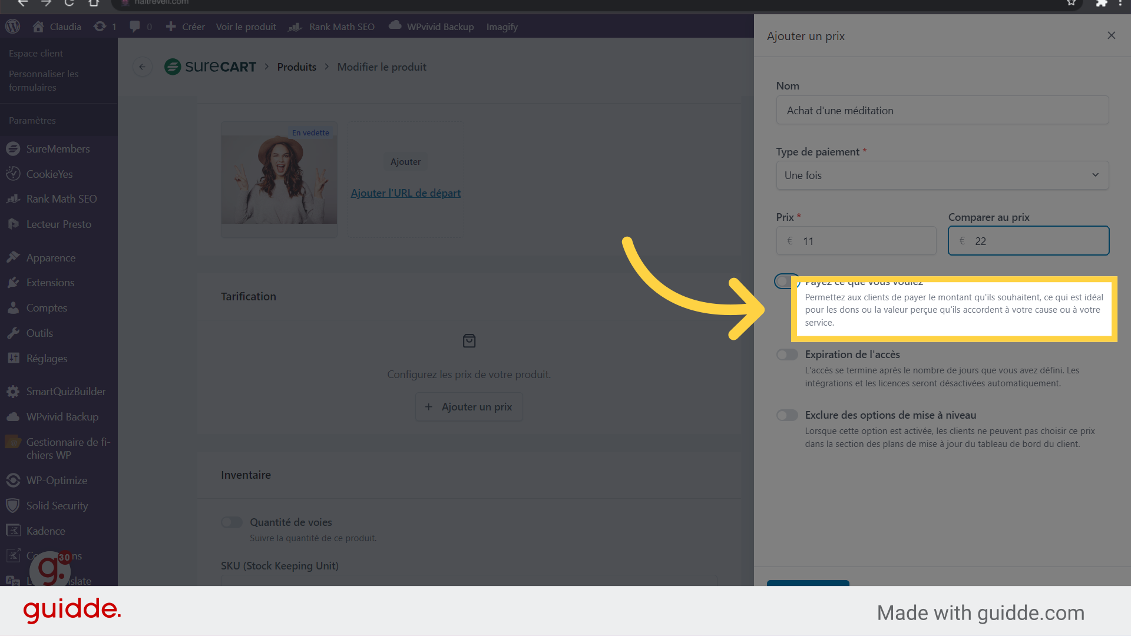Enable Exclure des options de mise à niveau
1131x636 pixels.
(x=787, y=416)
